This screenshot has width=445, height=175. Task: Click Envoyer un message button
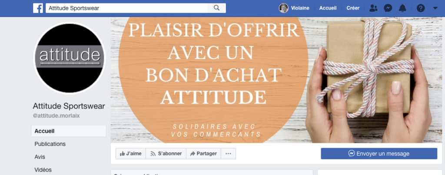click(379, 154)
